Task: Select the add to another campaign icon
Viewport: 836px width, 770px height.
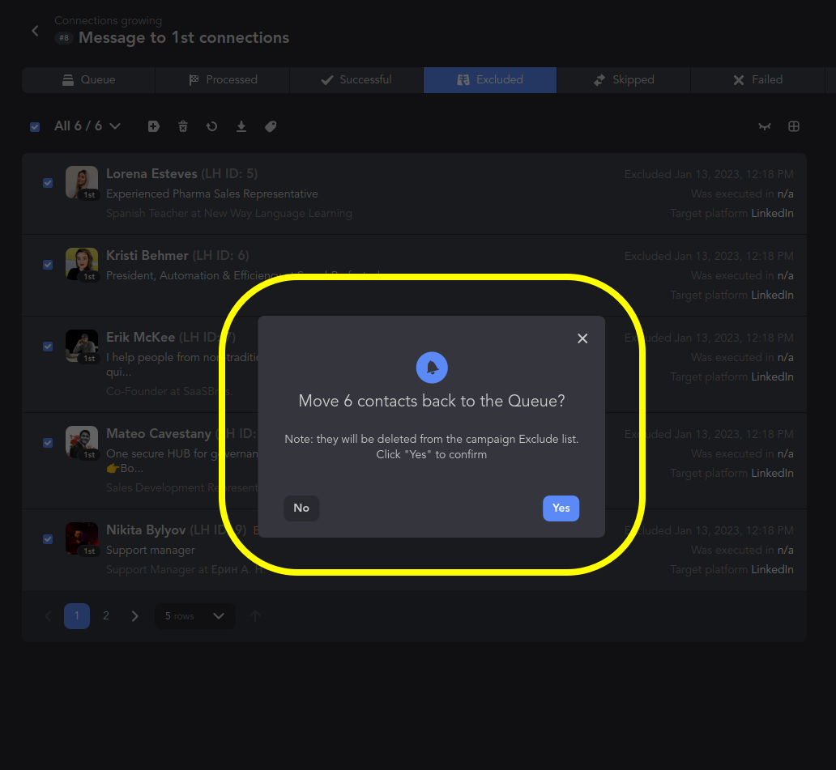Action: coord(153,126)
